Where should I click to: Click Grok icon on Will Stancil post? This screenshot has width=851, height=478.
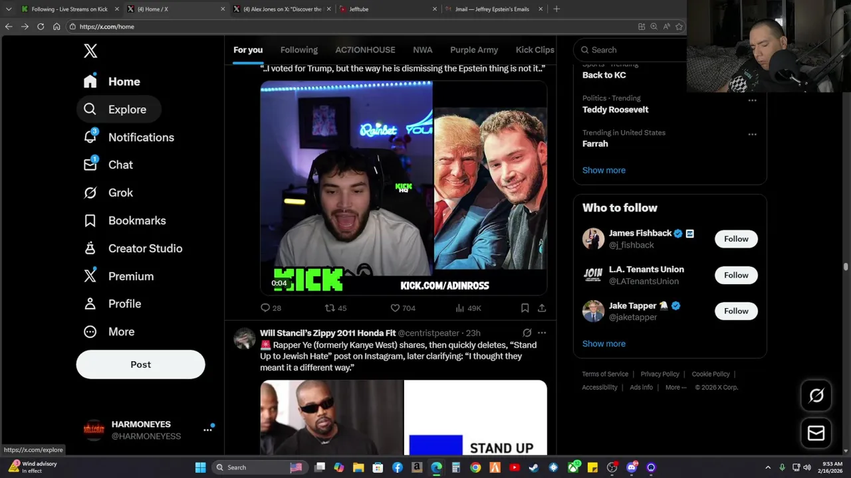527,333
